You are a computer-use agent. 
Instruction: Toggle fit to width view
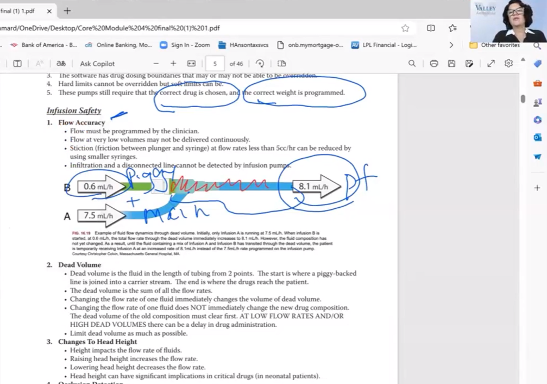191,64
